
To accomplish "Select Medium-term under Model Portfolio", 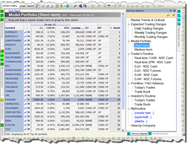I will (x=143, y=50).
